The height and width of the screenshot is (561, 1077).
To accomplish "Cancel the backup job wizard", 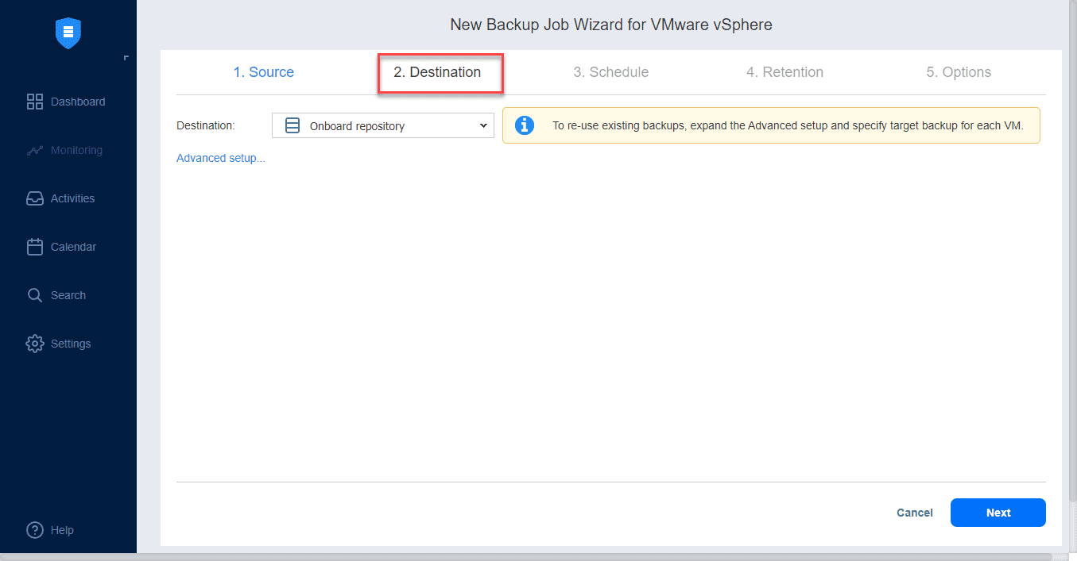I will [x=914, y=513].
